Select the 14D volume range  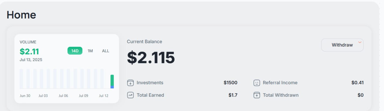75,51
